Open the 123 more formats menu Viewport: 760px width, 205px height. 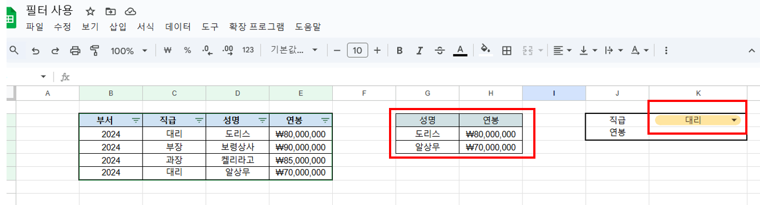tap(248, 50)
